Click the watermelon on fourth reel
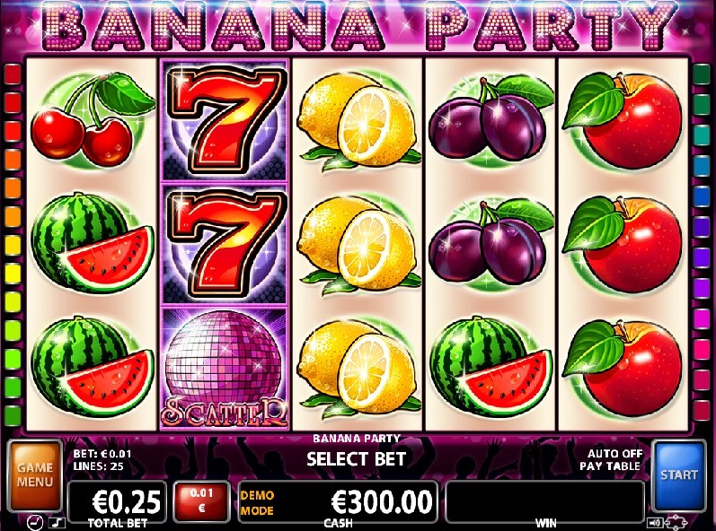Image resolution: width=716 pixels, height=531 pixels. coord(491,367)
